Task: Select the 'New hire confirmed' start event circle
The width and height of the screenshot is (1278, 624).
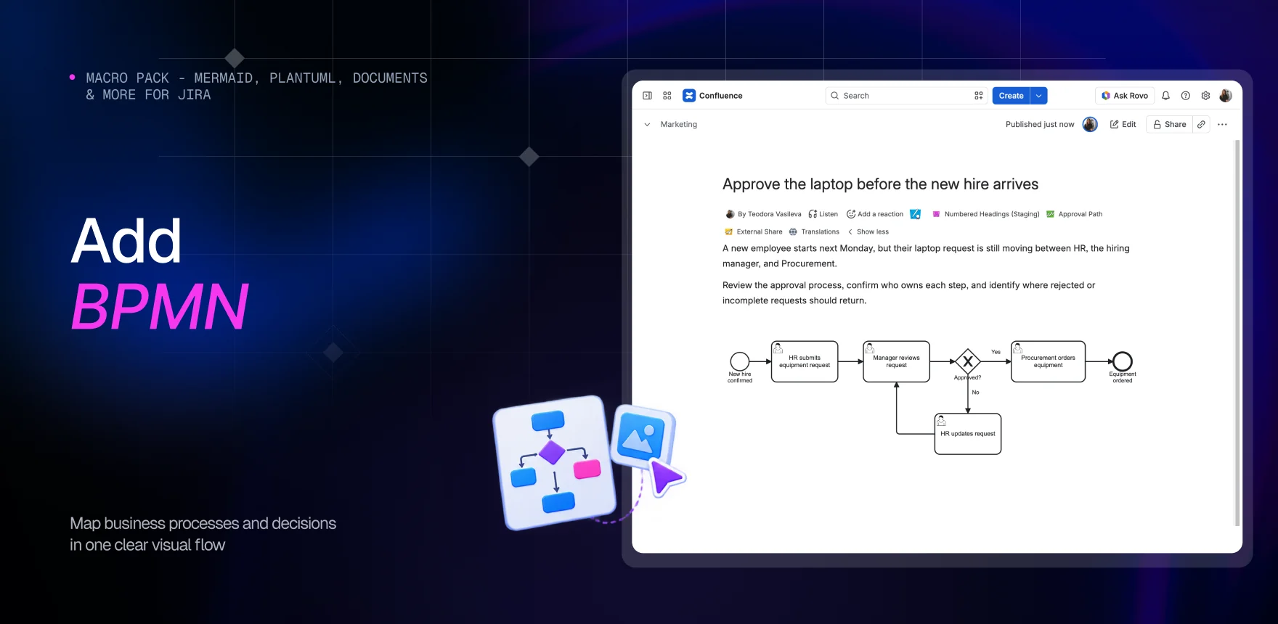Action: click(740, 361)
